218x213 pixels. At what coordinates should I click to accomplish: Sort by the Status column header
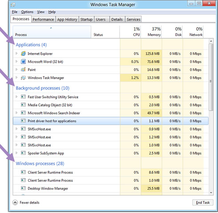coord(105,32)
